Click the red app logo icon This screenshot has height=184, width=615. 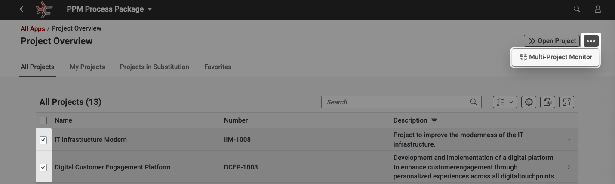44,9
